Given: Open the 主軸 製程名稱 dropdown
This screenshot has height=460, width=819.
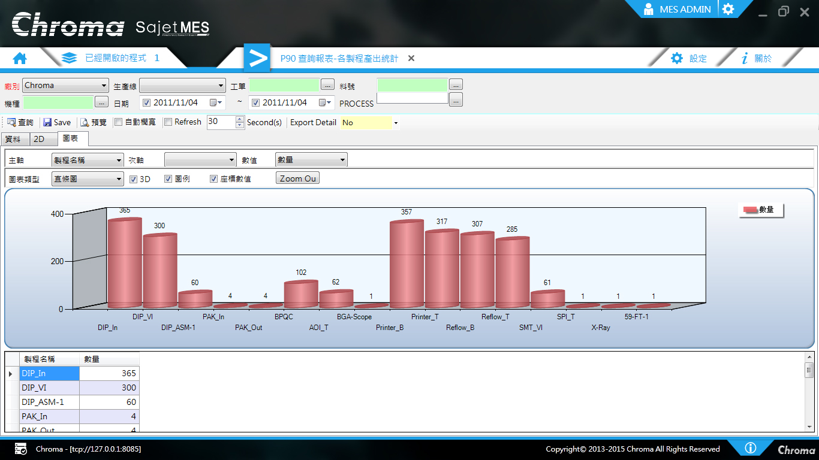Looking at the screenshot, I should pos(88,160).
